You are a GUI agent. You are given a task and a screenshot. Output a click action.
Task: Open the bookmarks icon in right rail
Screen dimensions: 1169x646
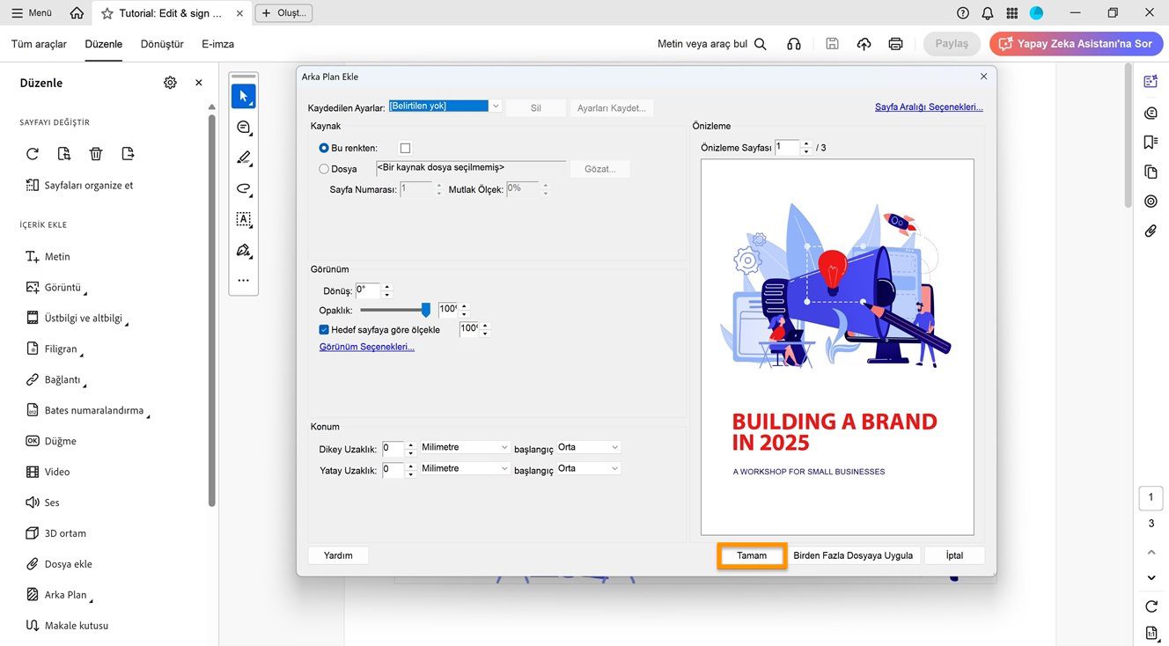point(1151,142)
